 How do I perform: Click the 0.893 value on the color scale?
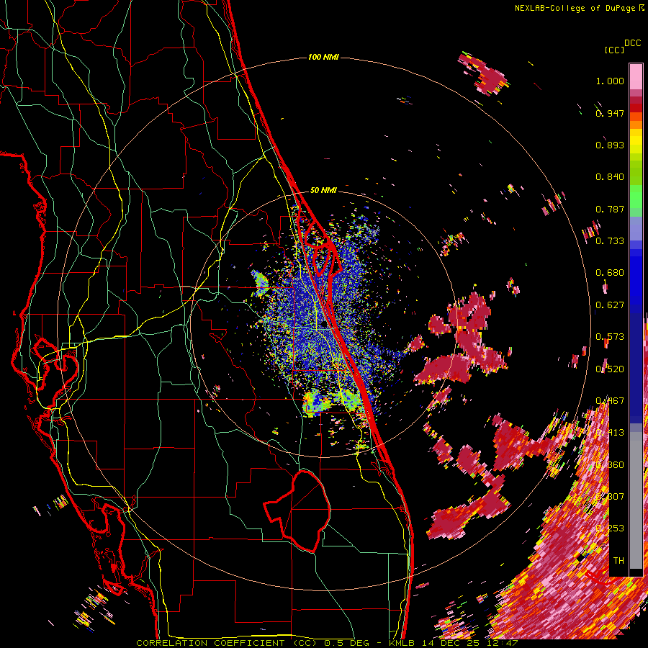[x=610, y=145]
